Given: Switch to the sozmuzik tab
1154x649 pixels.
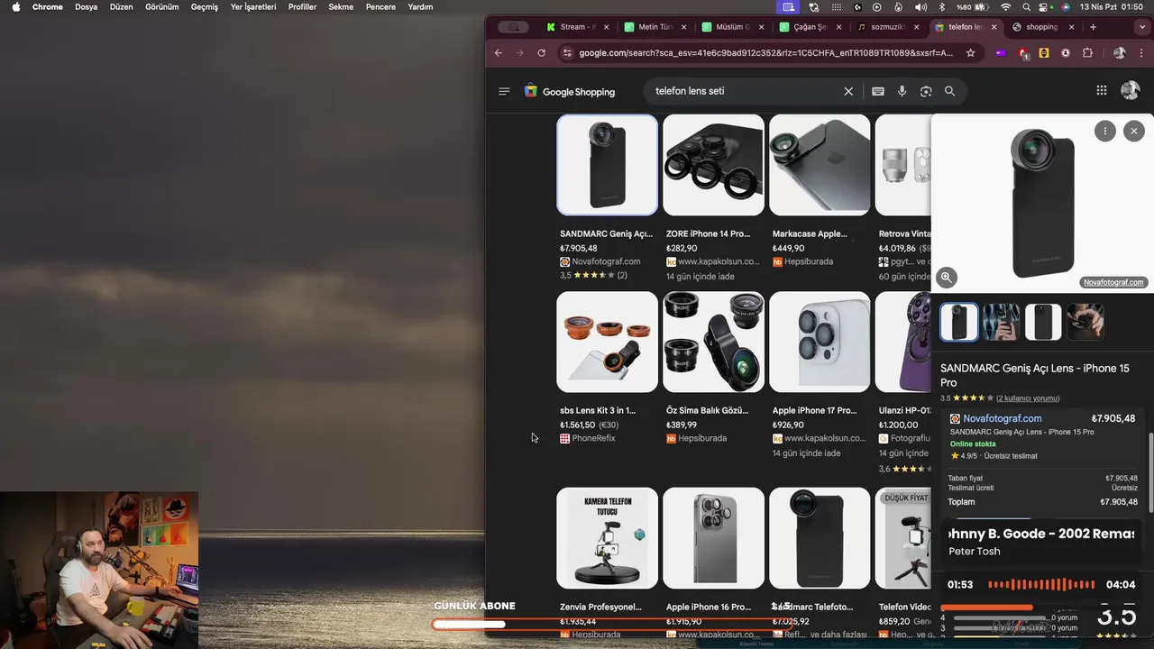Looking at the screenshot, I should click(x=886, y=27).
